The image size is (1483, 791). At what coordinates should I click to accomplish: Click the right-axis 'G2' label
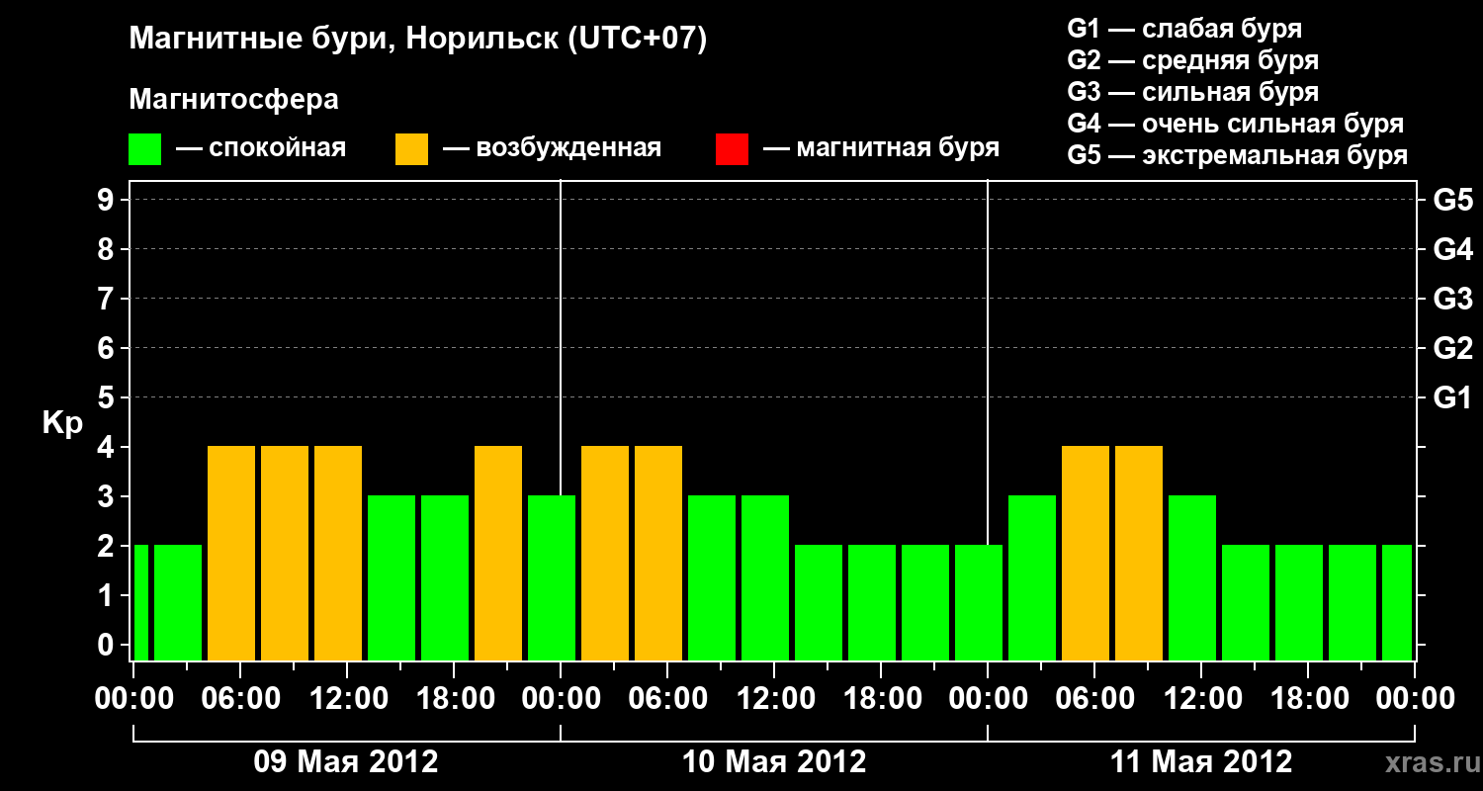pos(1453,348)
